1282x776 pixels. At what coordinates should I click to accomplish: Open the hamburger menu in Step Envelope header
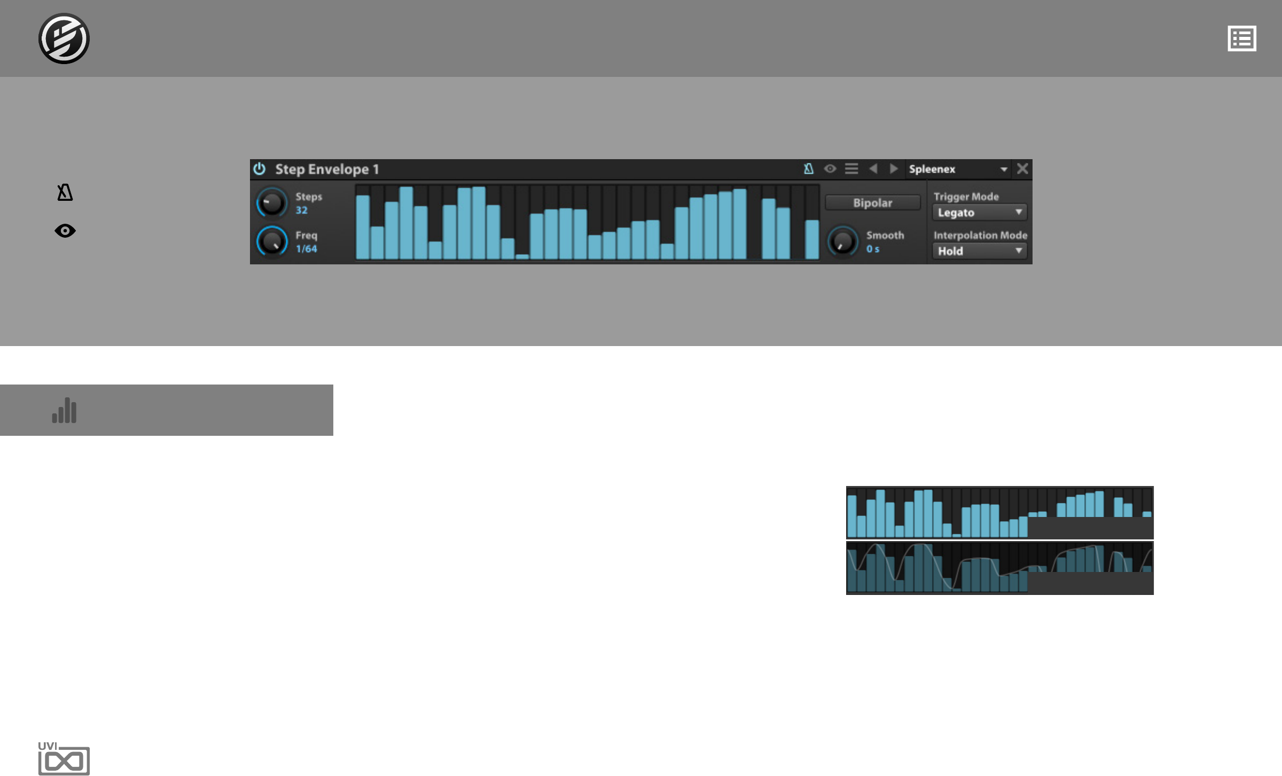tap(851, 169)
